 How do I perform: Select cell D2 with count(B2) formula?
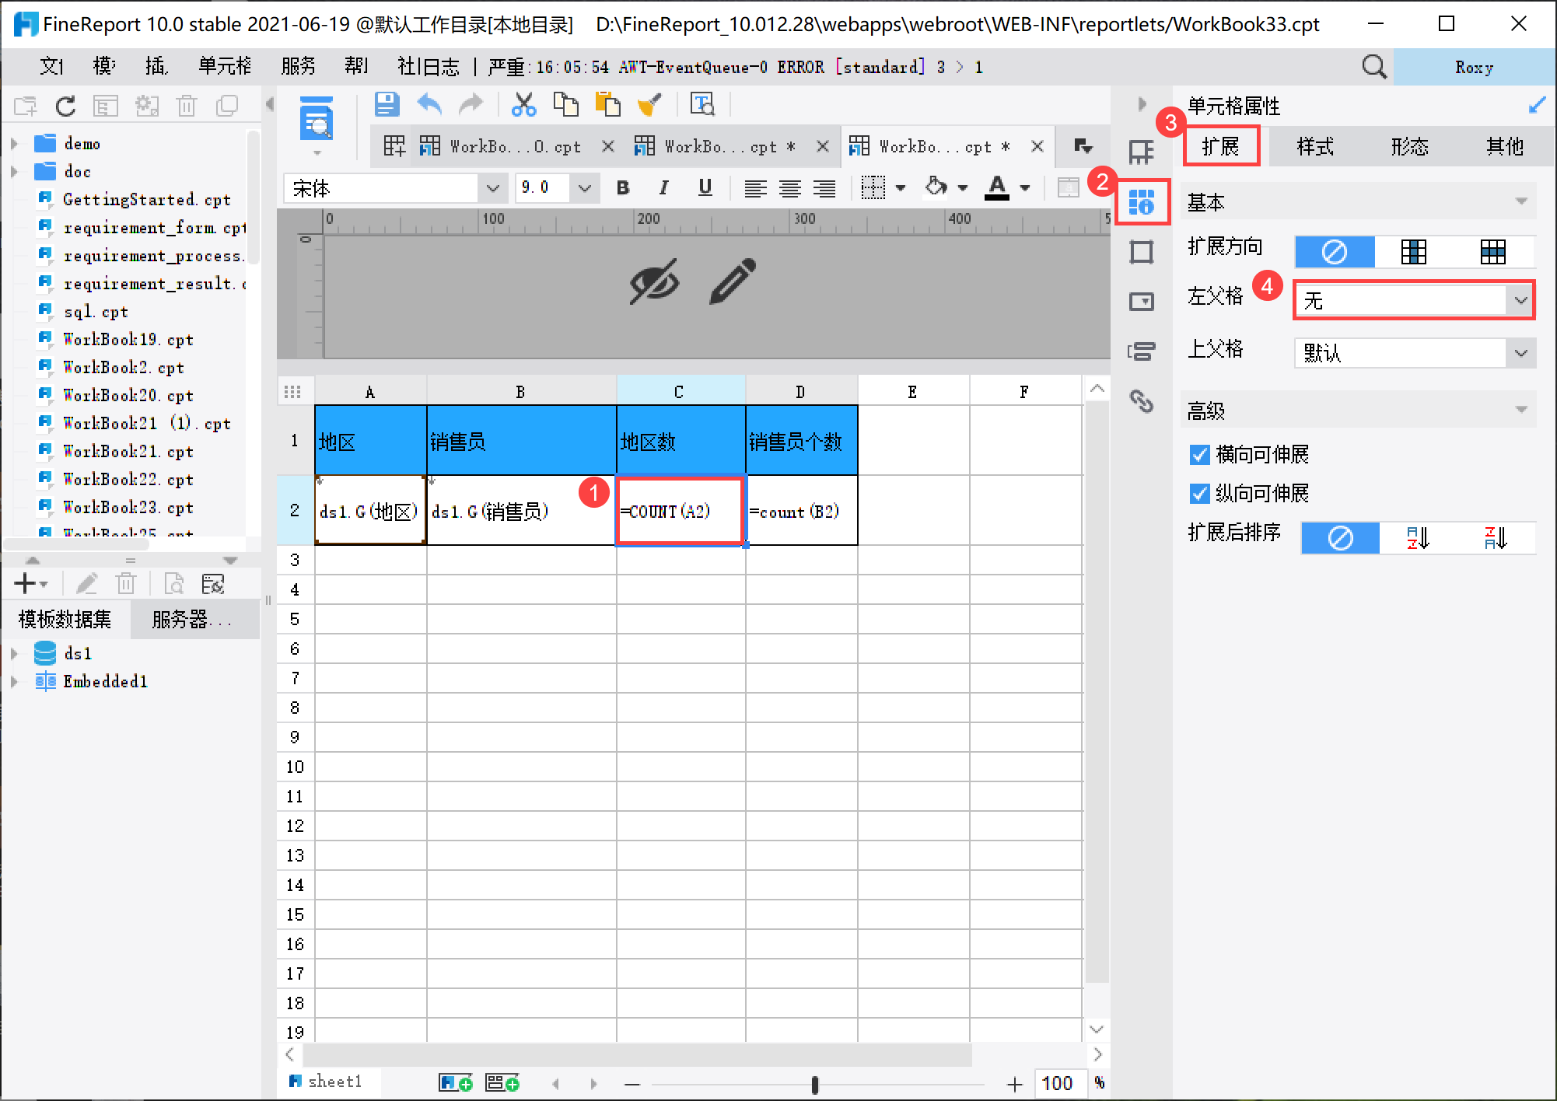tap(801, 512)
